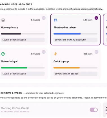Click the 940 users count

35,54
